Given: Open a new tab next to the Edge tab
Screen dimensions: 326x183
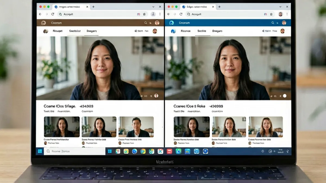Looking at the screenshot, I should pos(220,7).
